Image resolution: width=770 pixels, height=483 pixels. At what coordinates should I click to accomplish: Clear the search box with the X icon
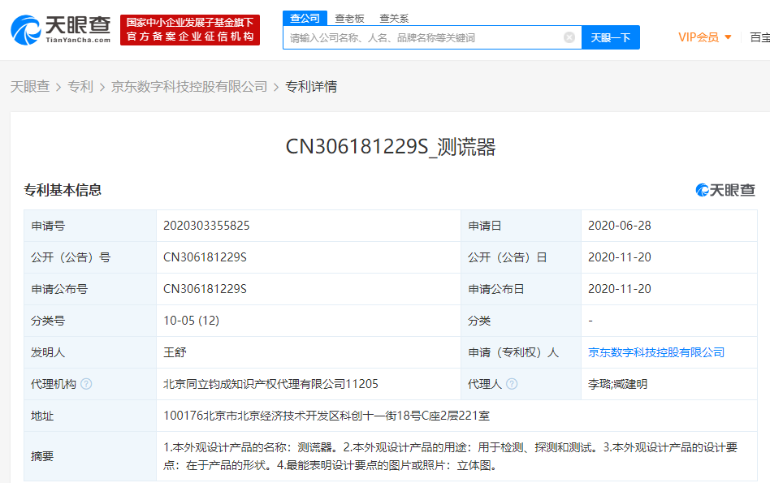[569, 37]
